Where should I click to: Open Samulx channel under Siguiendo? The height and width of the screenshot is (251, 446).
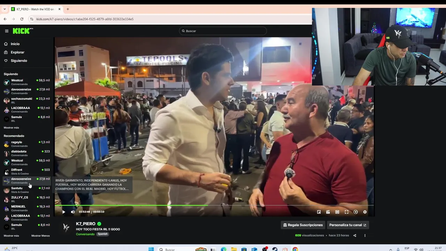[27, 119]
